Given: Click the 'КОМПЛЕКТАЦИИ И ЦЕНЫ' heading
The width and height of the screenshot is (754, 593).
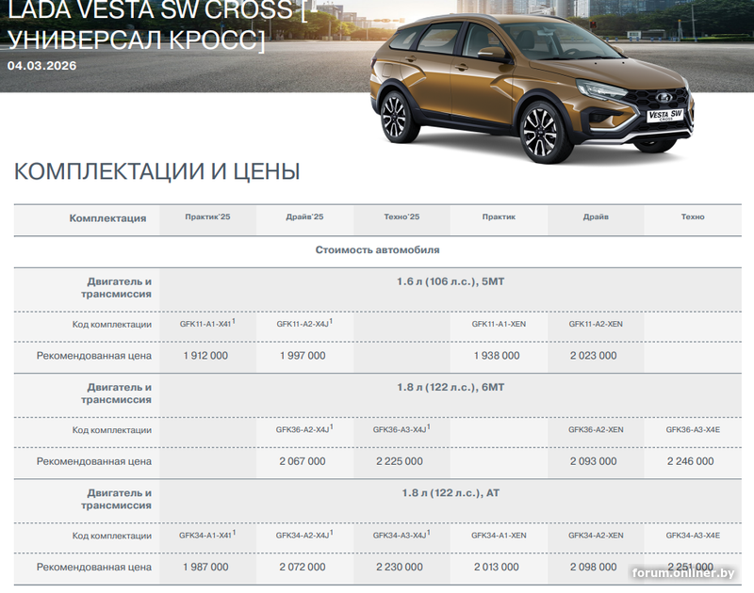Looking at the screenshot, I should pos(156,171).
